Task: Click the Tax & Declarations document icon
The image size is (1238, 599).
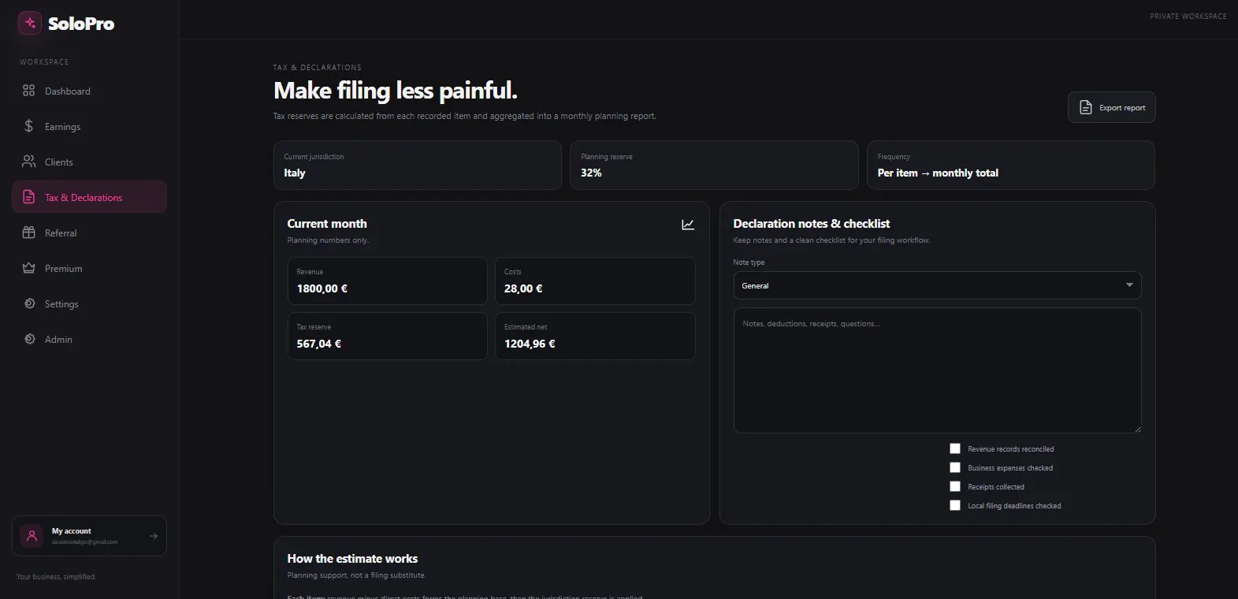Action: 29,197
